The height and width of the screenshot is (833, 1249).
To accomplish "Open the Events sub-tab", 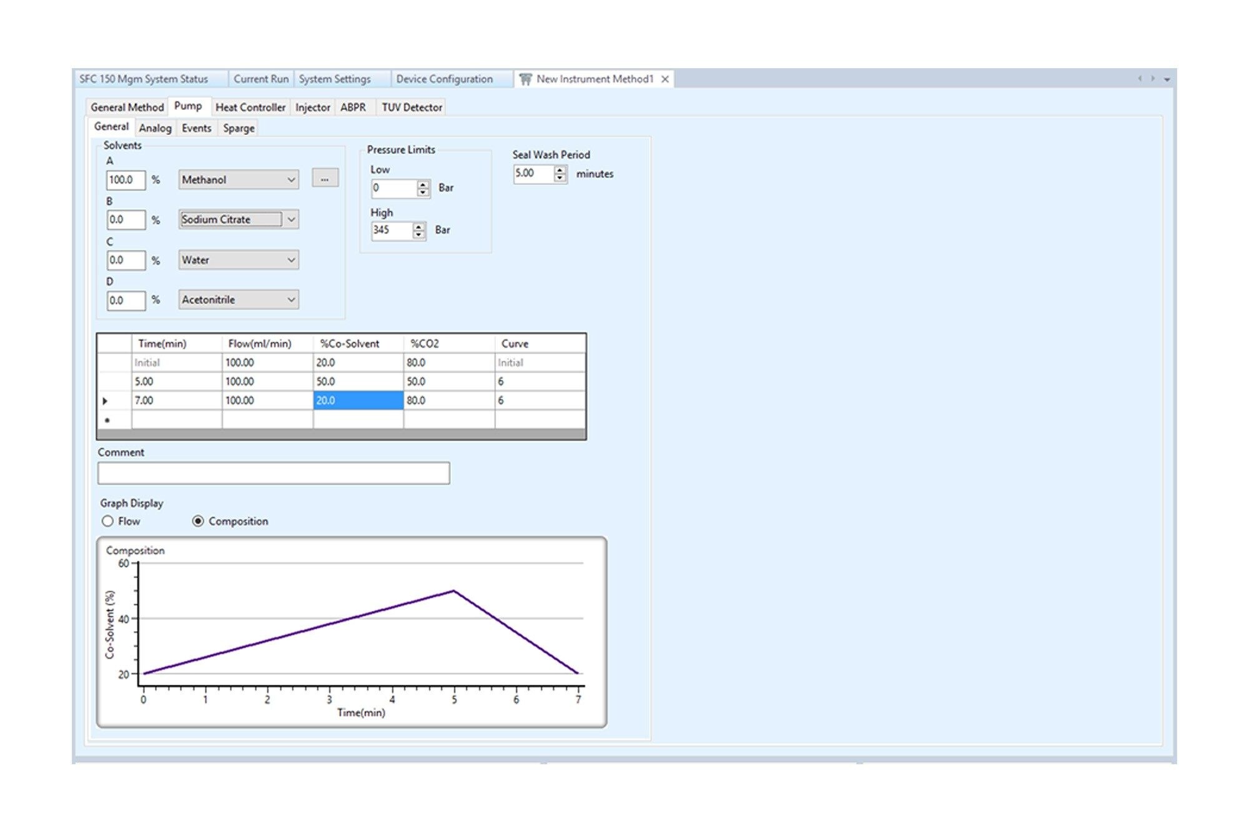I will pyautogui.click(x=197, y=128).
